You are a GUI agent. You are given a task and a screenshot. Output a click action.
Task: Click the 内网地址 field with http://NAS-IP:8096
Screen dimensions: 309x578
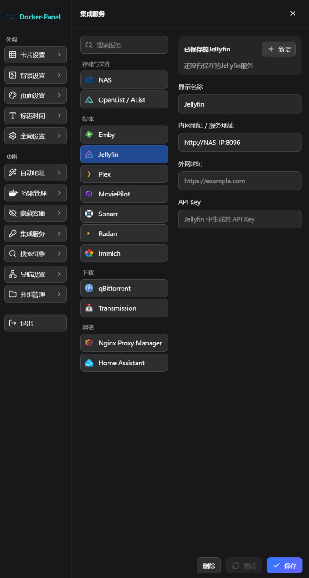pyautogui.click(x=240, y=142)
